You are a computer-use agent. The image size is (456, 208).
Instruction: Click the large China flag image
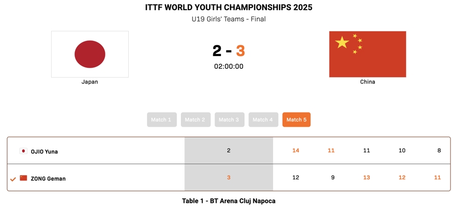[x=367, y=54]
